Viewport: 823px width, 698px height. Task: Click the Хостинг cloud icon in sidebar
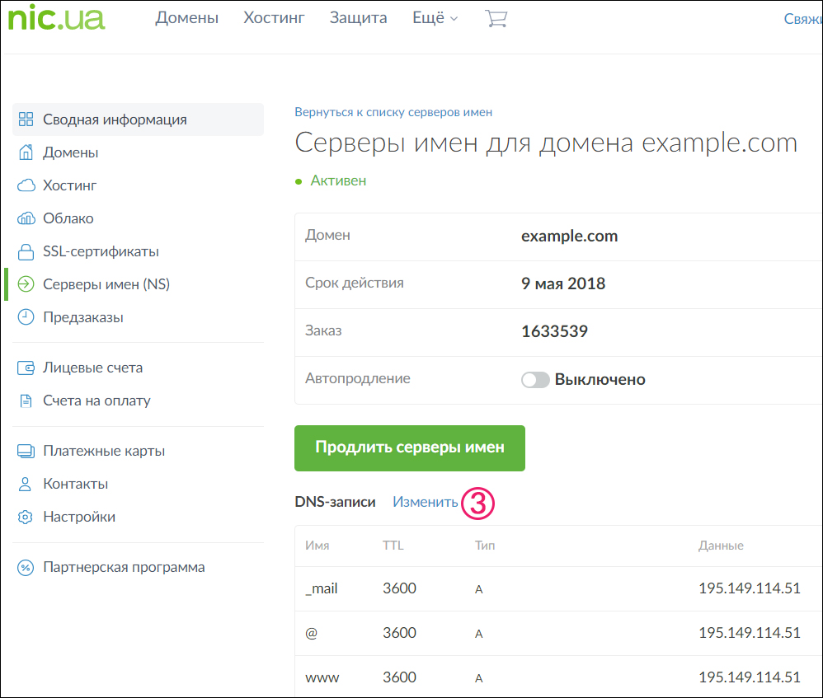pyautogui.click(x=26, y=185)
